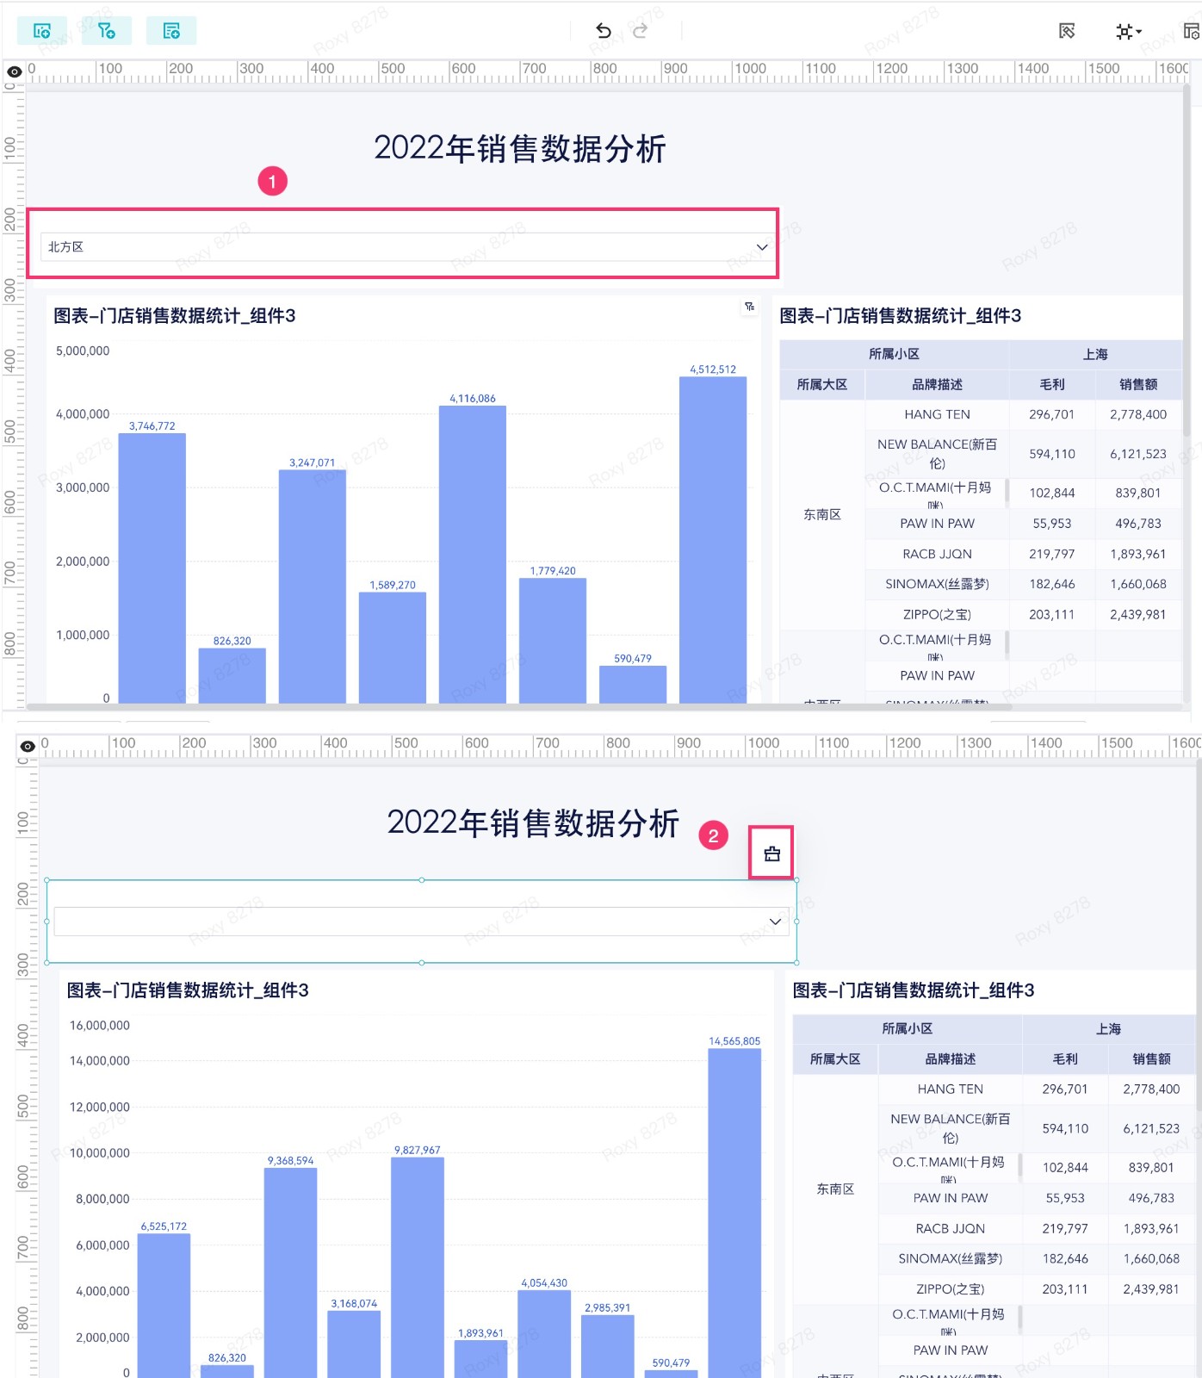Click the small filter icon on the 5,000,000-axis chart
Image resolution: width=1202 pixels, height=1378 pixels.
(x=750, y=307)
